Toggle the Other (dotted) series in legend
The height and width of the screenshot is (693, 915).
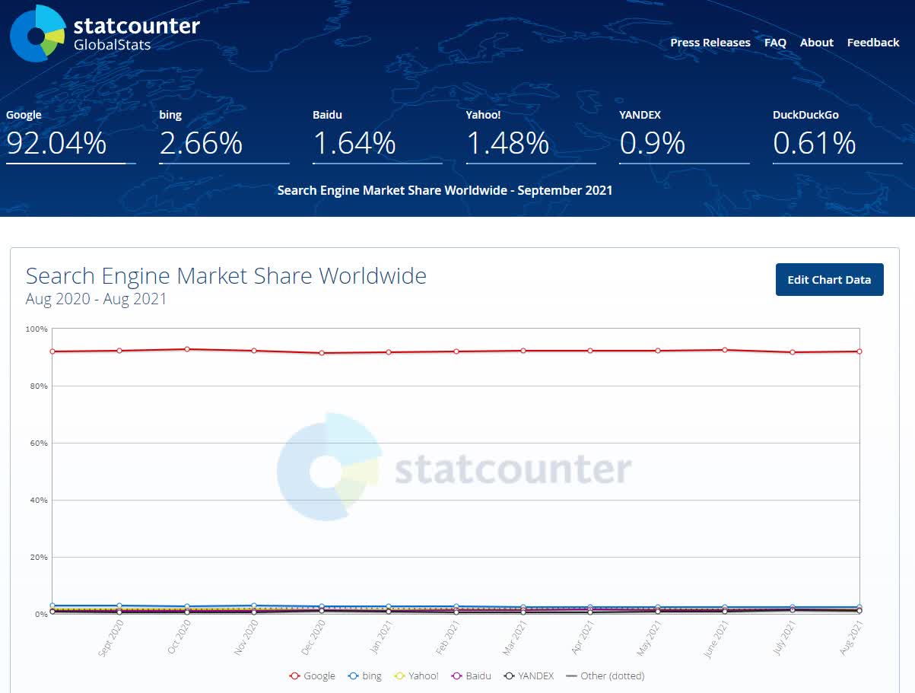pyautogui.click(x=605, y=676)
